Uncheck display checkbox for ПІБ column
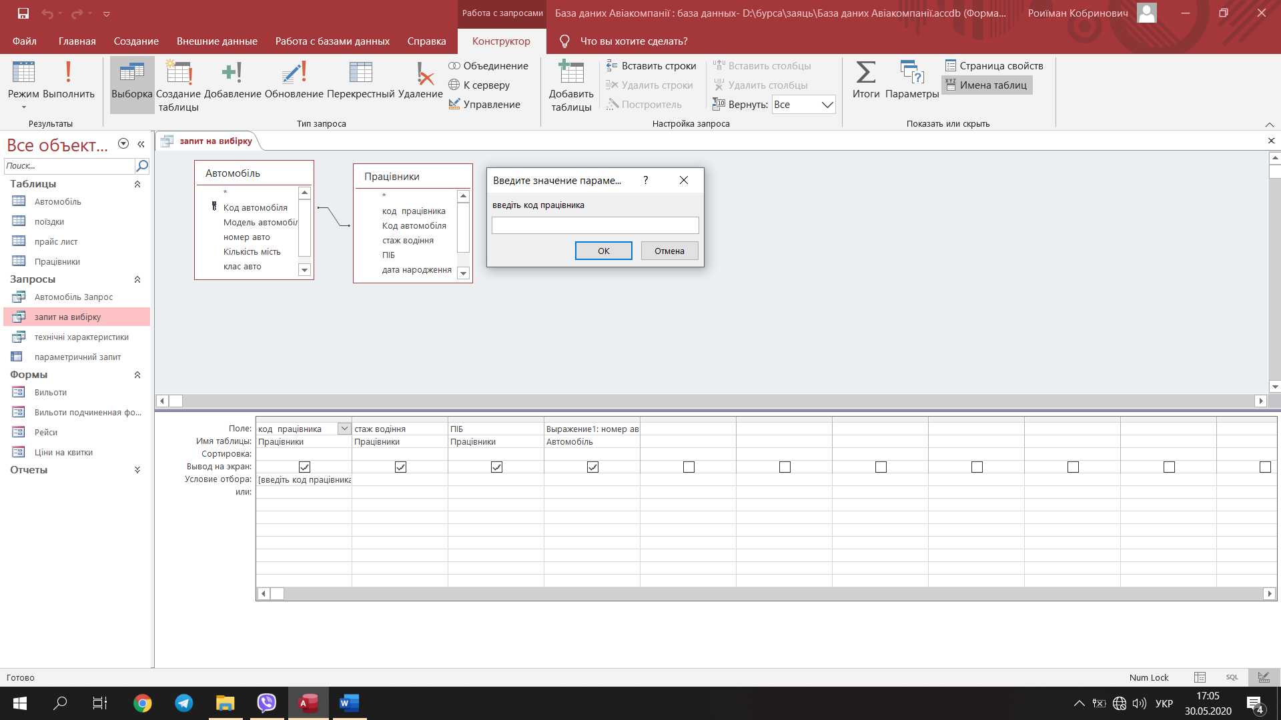This screenshot has height=720, width=1281. 496,467
